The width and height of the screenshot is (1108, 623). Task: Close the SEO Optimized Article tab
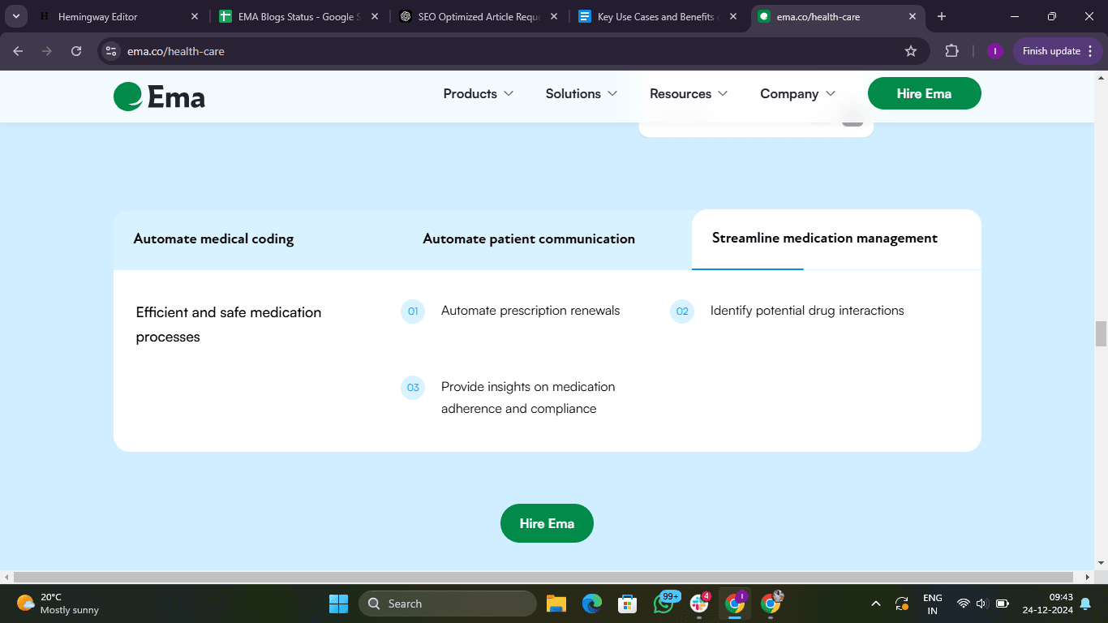(x=554, y=16)
